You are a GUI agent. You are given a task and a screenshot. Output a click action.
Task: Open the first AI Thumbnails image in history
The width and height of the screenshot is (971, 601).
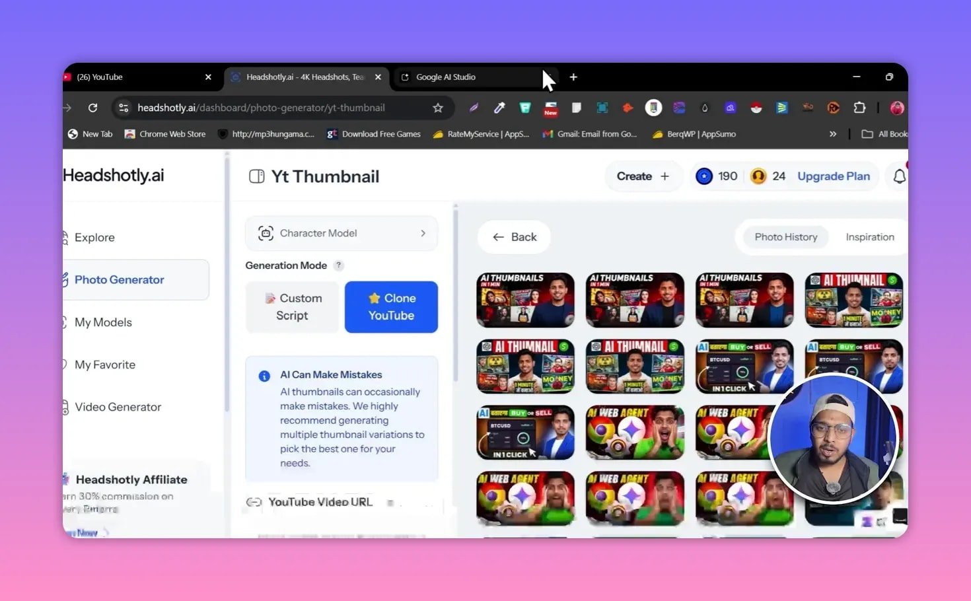point(524,299)
